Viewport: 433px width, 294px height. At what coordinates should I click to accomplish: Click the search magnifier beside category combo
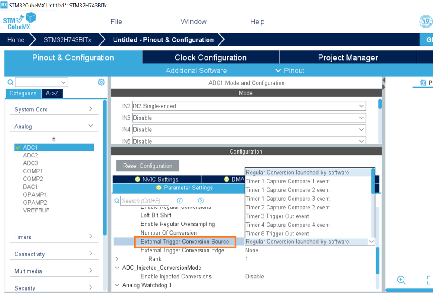click(10, 82)
